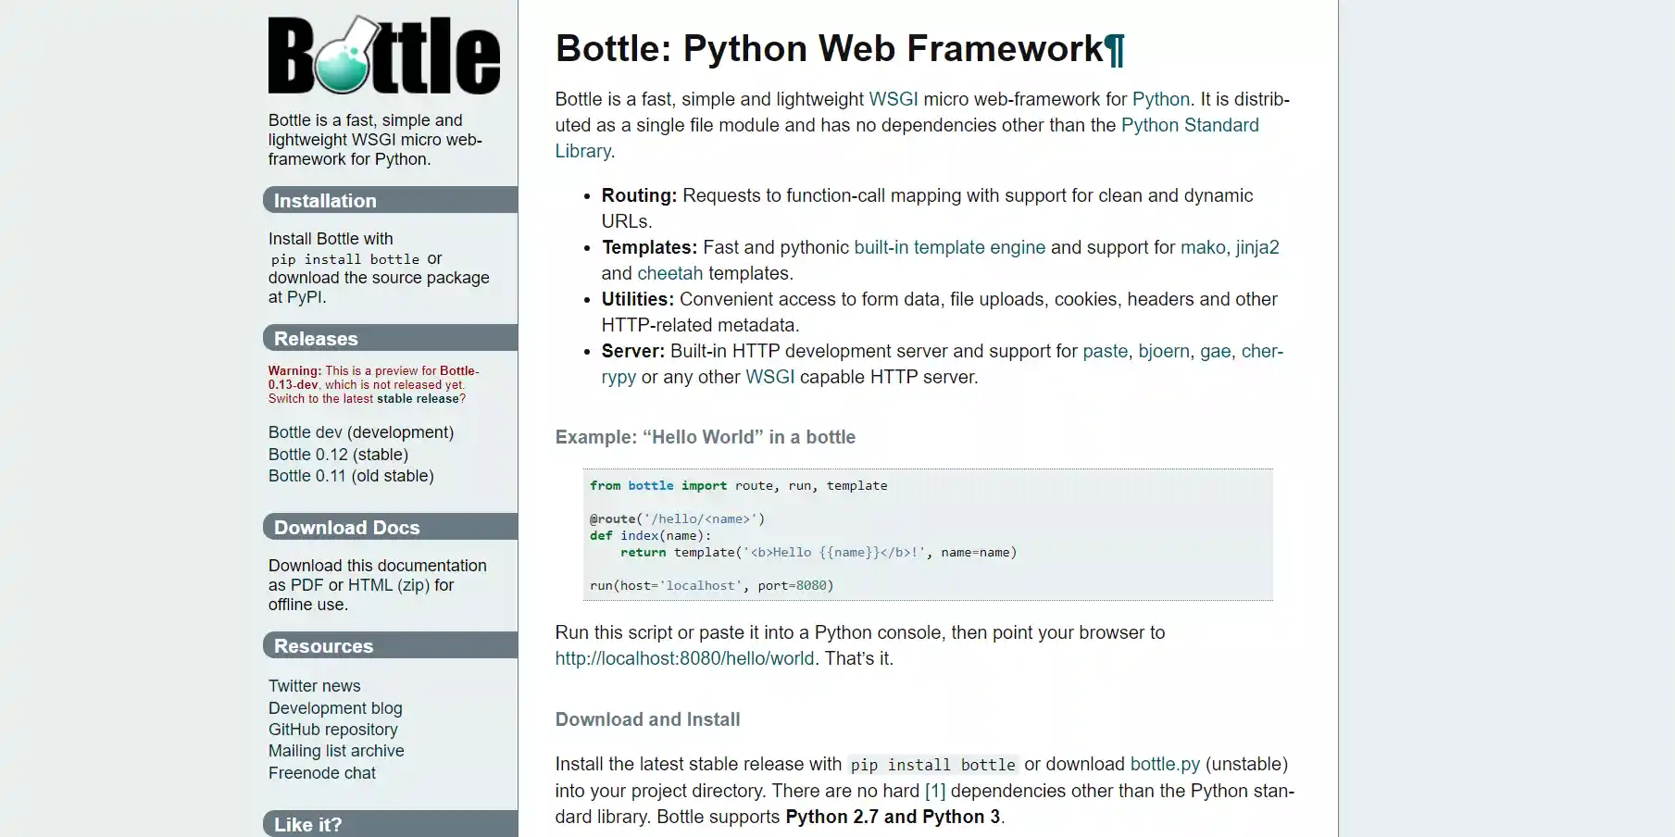This screenshot has height=837, width=1675.
Task: Click the 'Utilities:' bullet label
Action: click(638, 299)
